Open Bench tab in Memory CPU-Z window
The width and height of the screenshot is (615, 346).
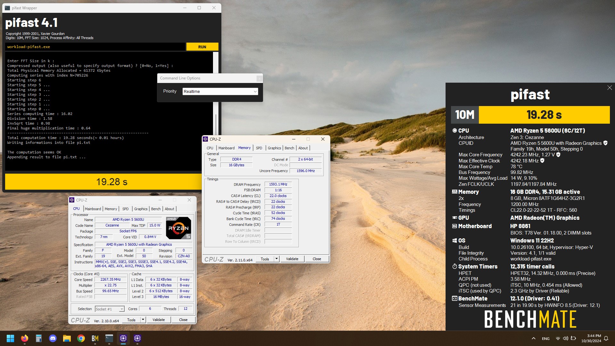pos(289,148)
